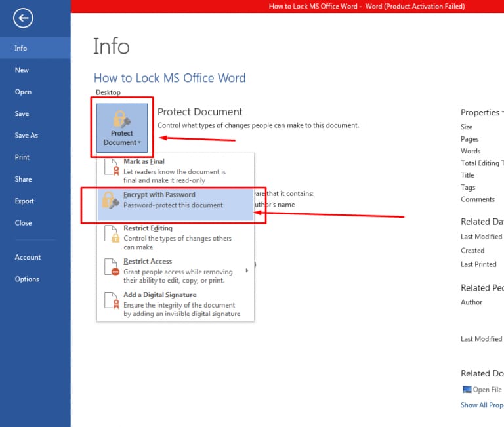Open the Account page in sidebar
Image resolution: width=504 pixels, height=427 pixels.
pyautogui.click(x=28, y=258)
